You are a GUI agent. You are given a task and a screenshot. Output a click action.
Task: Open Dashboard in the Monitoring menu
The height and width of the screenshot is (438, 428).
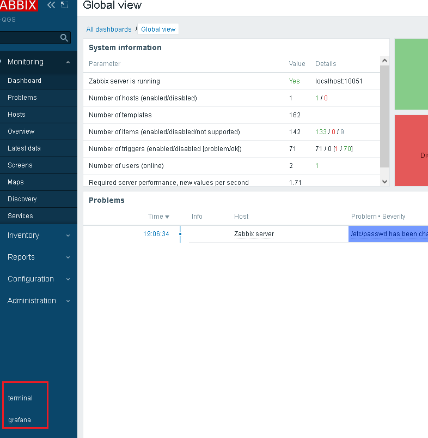[x=39, y=81]
